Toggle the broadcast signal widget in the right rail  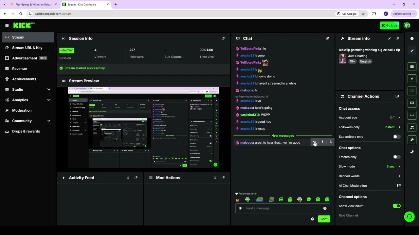pyautogui.click(x=412, y=115)
